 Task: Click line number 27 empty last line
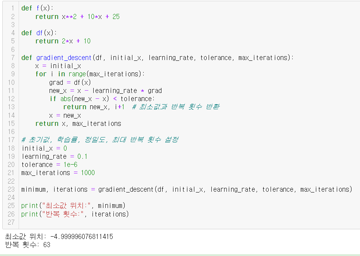tap(11, 222)
